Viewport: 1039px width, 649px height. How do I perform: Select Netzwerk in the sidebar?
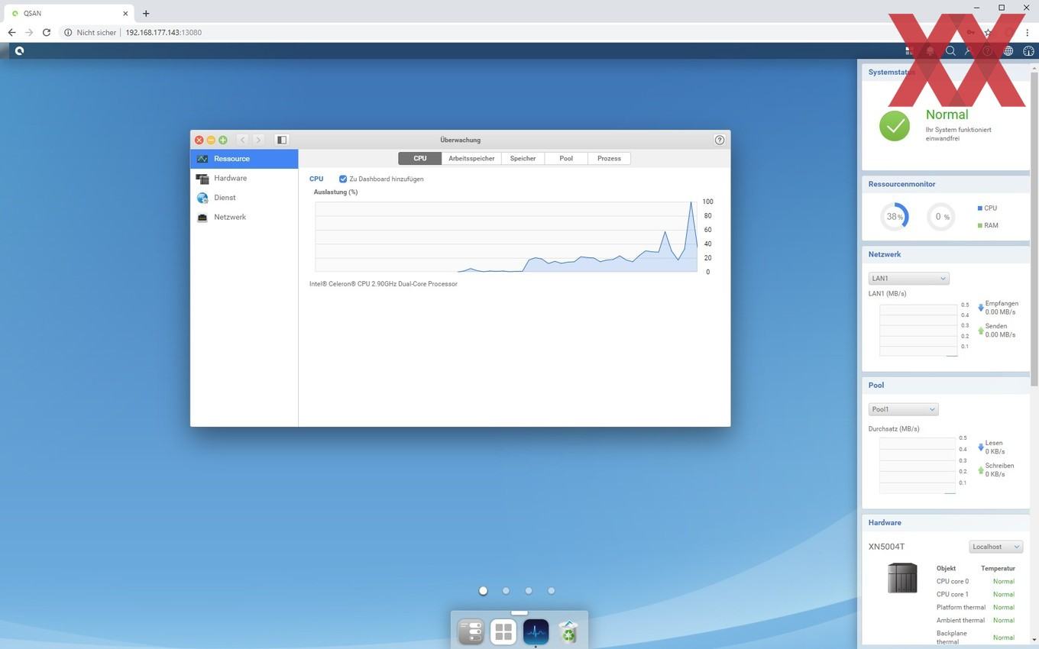point(244,217)
